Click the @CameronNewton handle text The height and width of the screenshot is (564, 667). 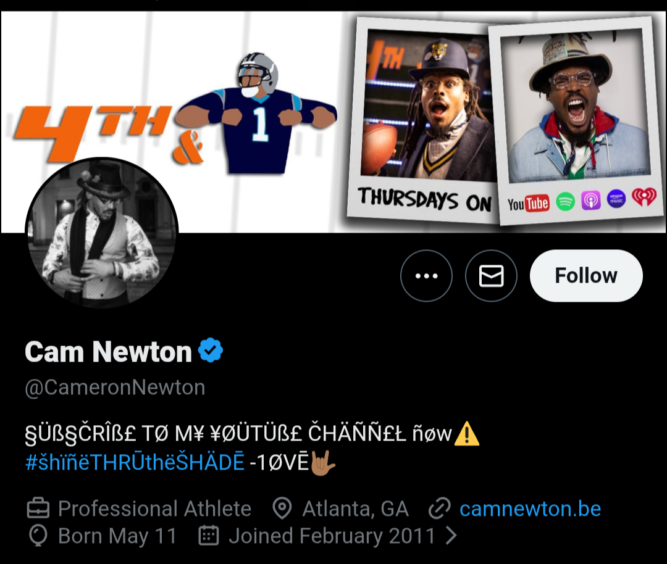(115, 388)
